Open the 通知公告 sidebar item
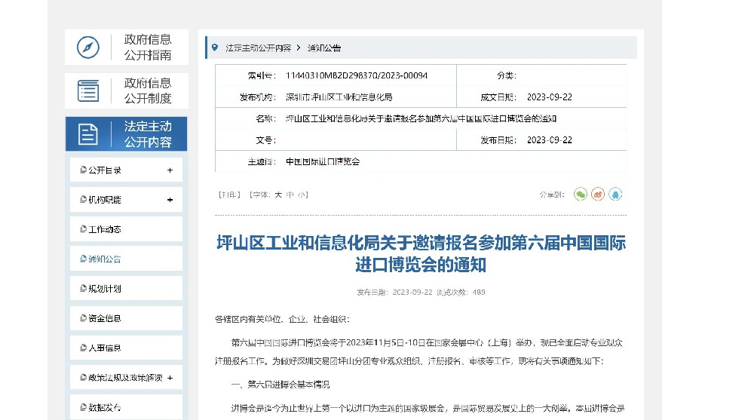 (126, 259)
